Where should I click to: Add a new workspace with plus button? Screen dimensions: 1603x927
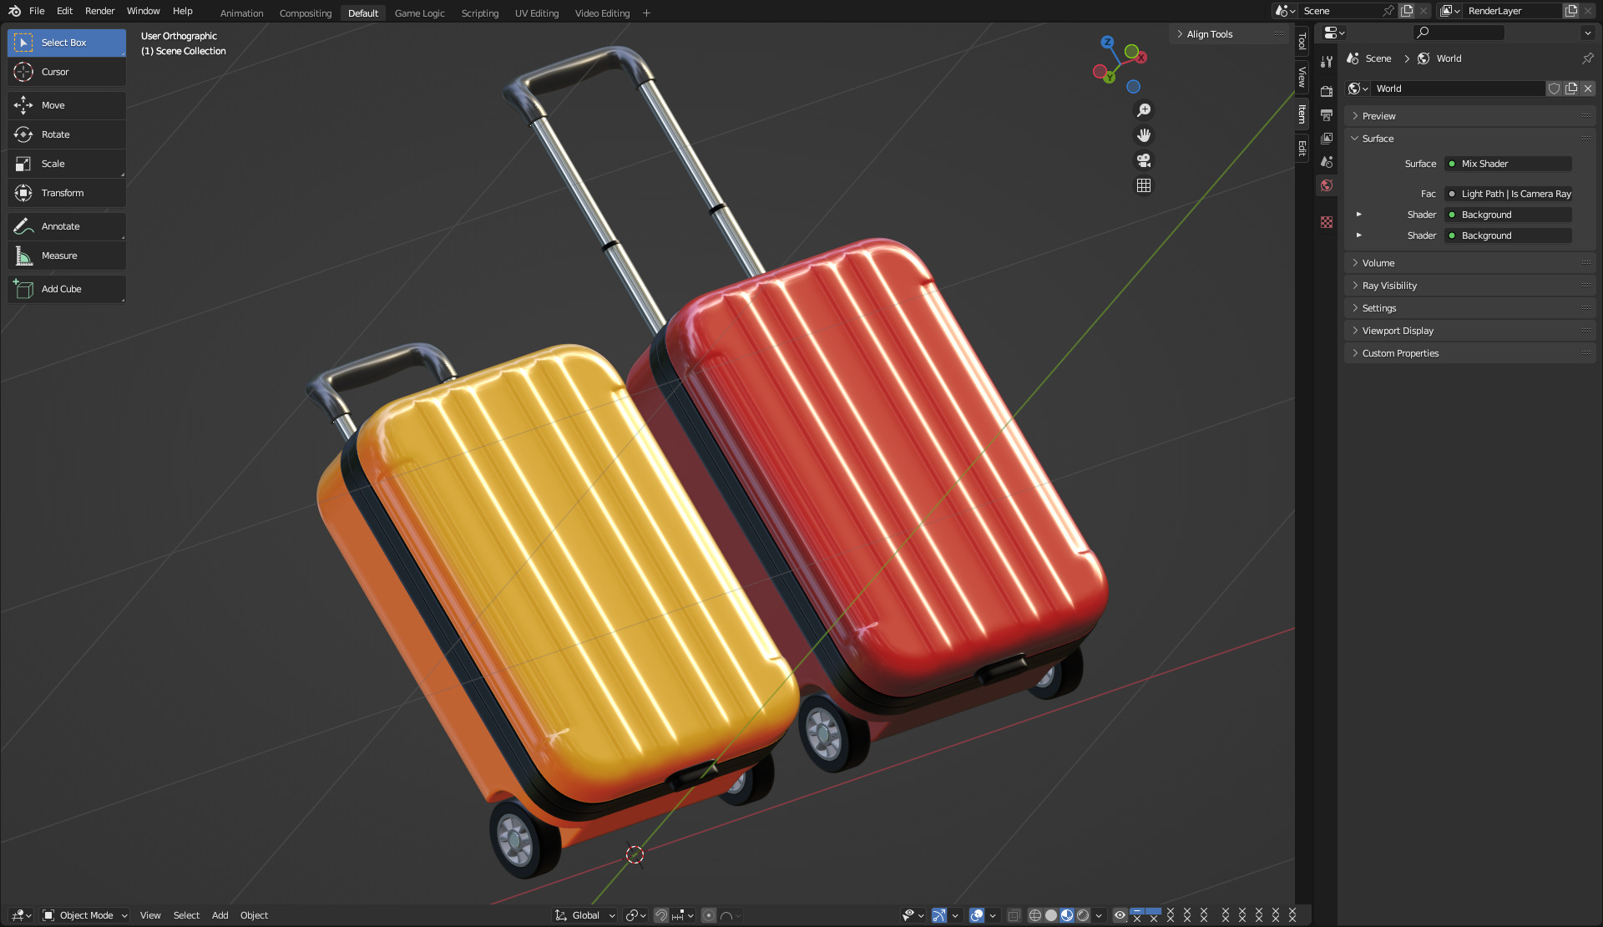point(646,13)
